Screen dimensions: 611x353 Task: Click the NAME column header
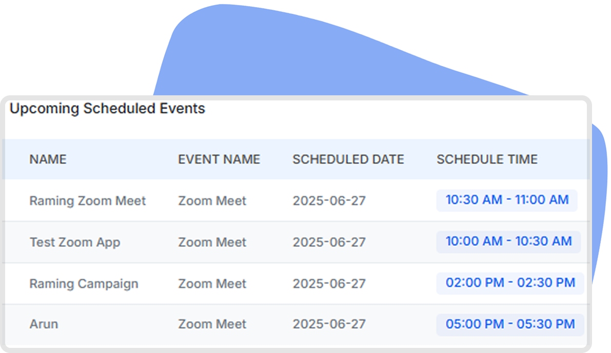point(48,159)
